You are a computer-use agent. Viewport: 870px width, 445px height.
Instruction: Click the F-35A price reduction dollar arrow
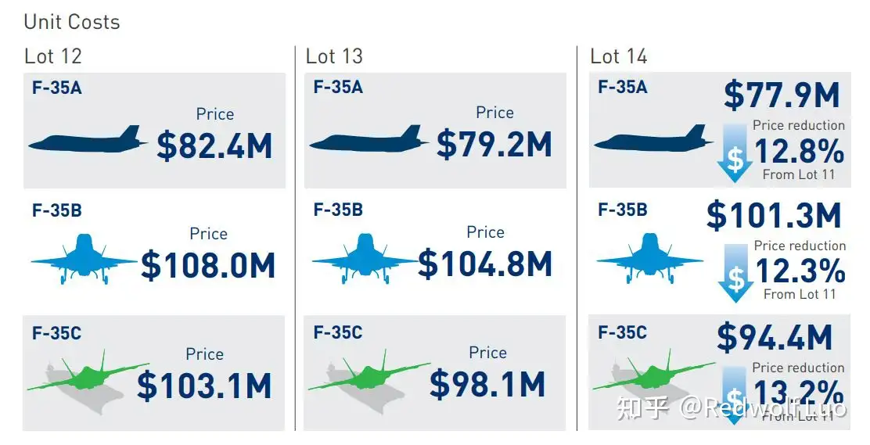(735, 153)
